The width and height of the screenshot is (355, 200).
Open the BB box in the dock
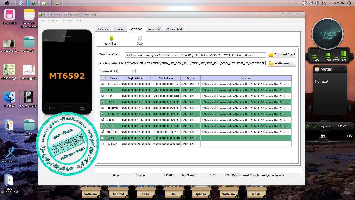point(173,193)
